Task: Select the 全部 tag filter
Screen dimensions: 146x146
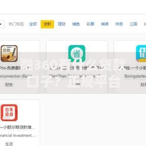Action: tap(33, 24)
